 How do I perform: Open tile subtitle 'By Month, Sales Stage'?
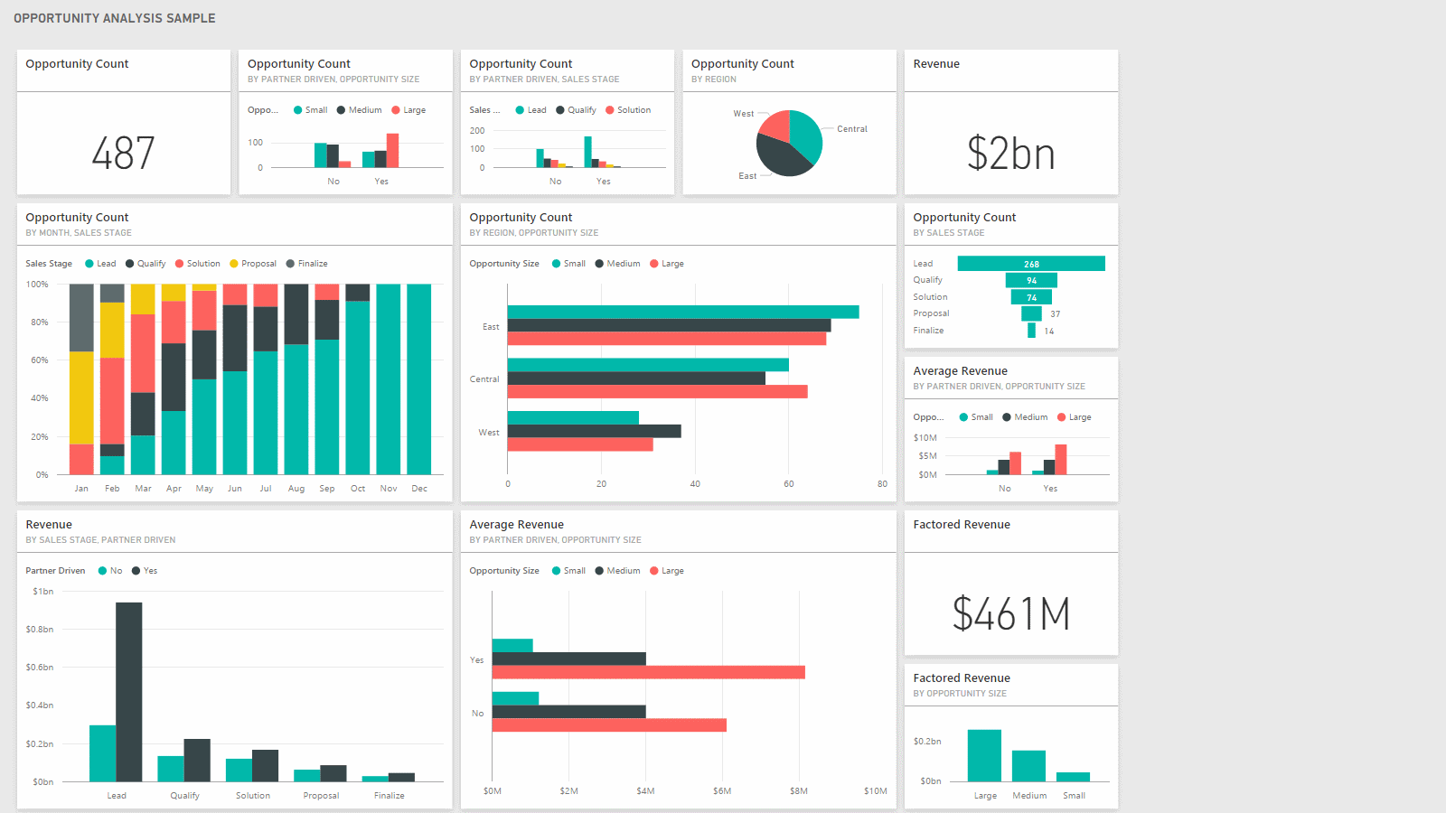click(x=79, y=233)
